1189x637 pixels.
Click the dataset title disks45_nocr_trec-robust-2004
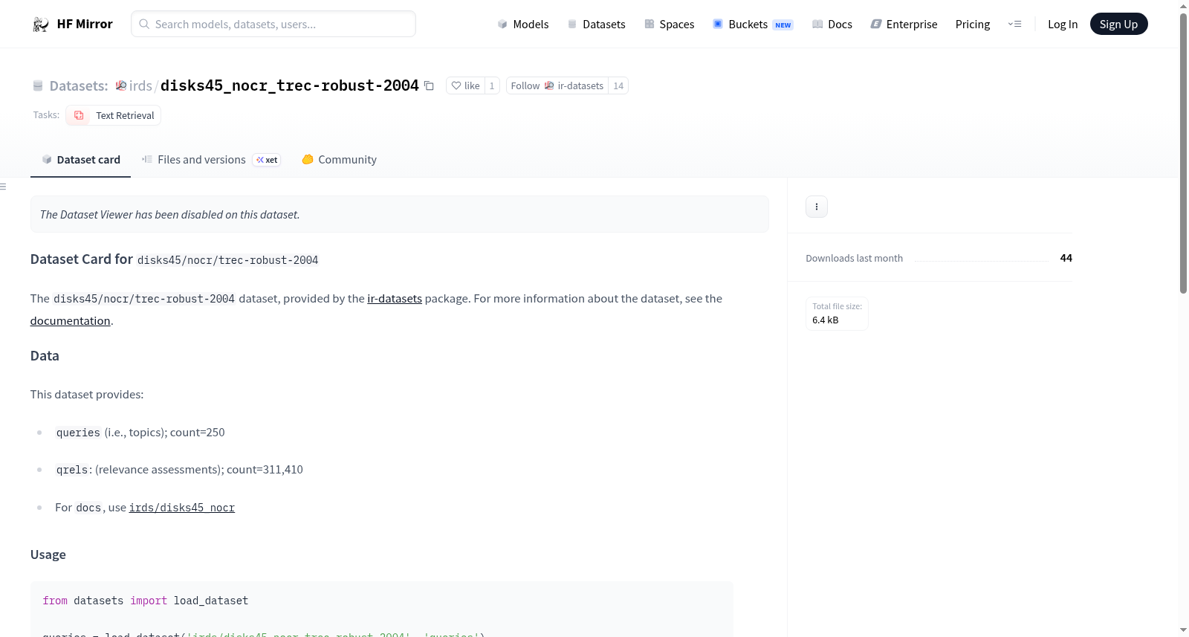[290, 85]
